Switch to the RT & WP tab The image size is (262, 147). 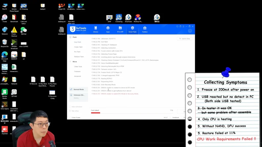(x=120, y=29)
